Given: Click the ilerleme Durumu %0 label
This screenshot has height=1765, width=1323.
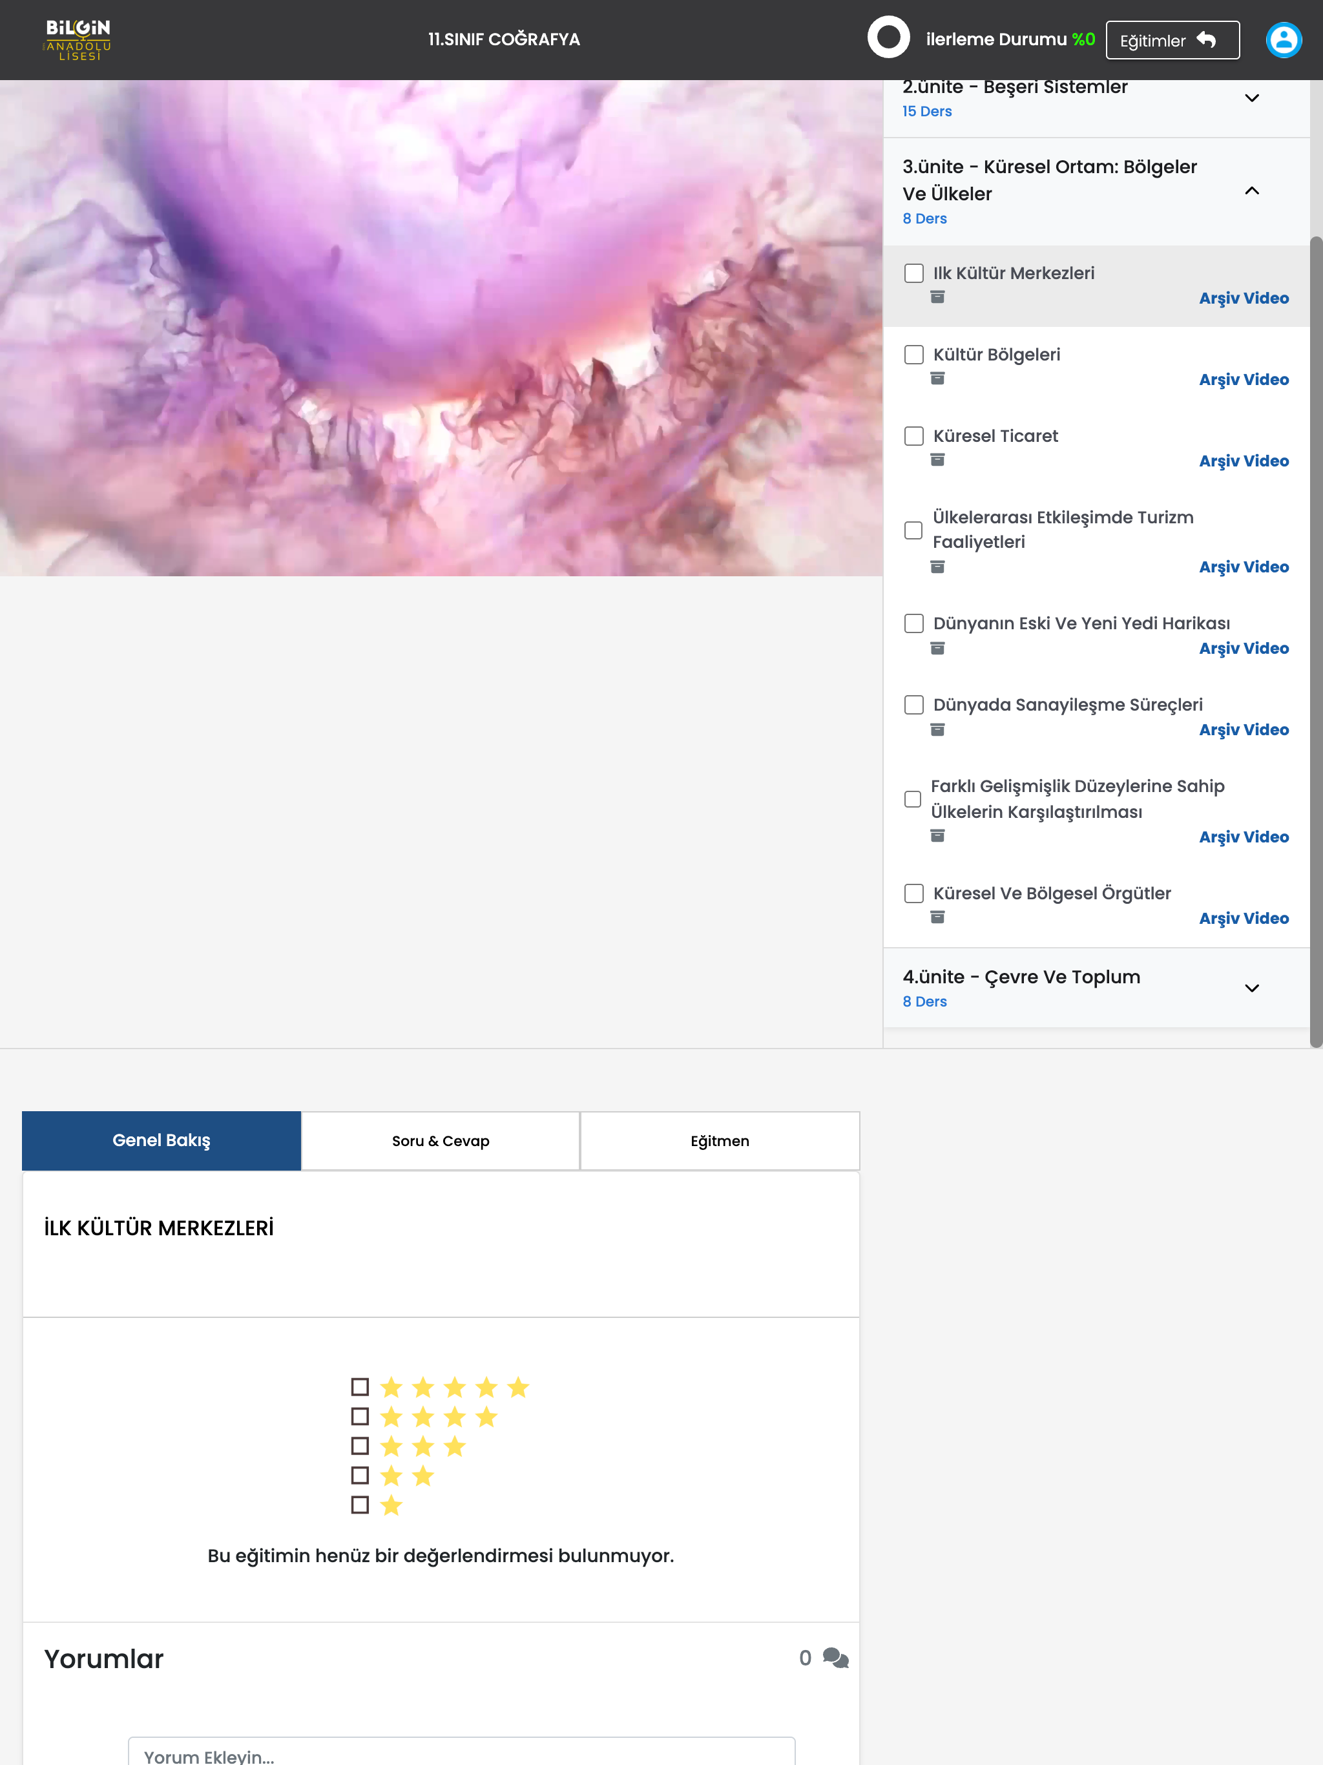Looking at the screenshot, I should pos(1010,39).
